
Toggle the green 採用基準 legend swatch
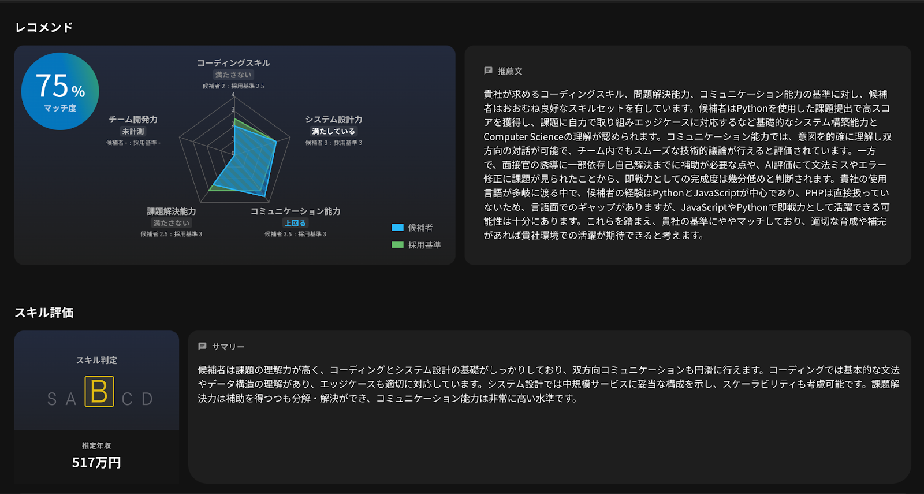pos(397,245)
